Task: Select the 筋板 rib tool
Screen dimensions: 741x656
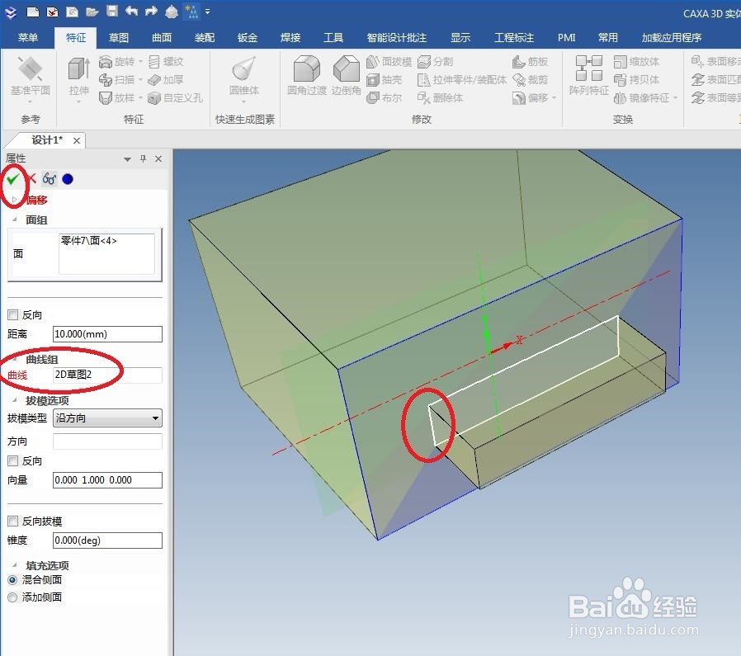Action: click(530, 61)
